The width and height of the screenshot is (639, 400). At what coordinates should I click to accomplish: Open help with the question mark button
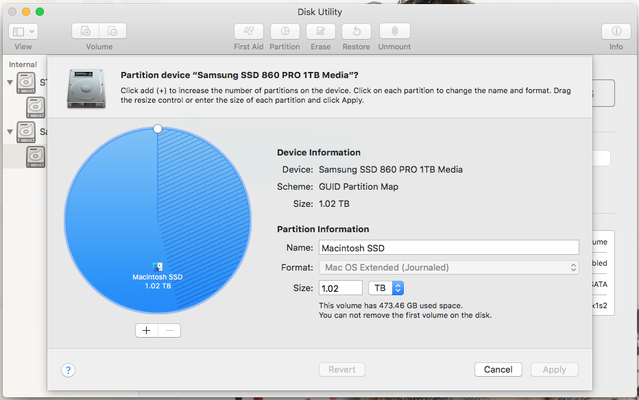tap(68, 371)
